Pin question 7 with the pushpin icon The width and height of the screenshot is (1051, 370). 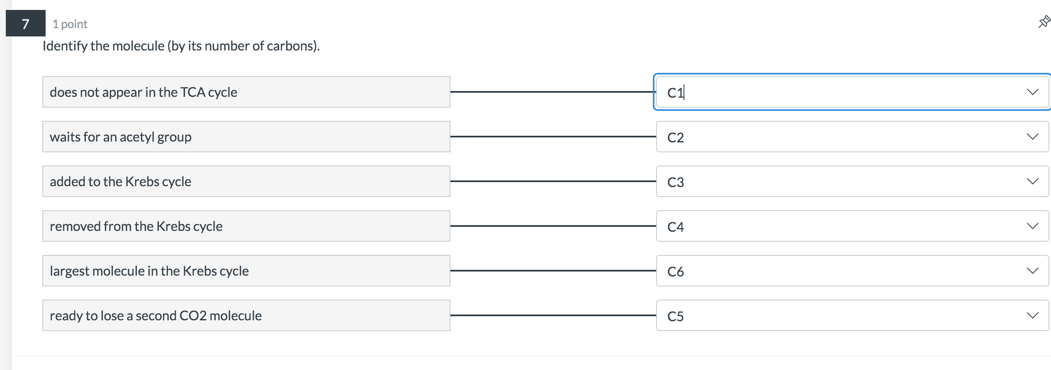pyautogui.click(x=1044, y=22)
